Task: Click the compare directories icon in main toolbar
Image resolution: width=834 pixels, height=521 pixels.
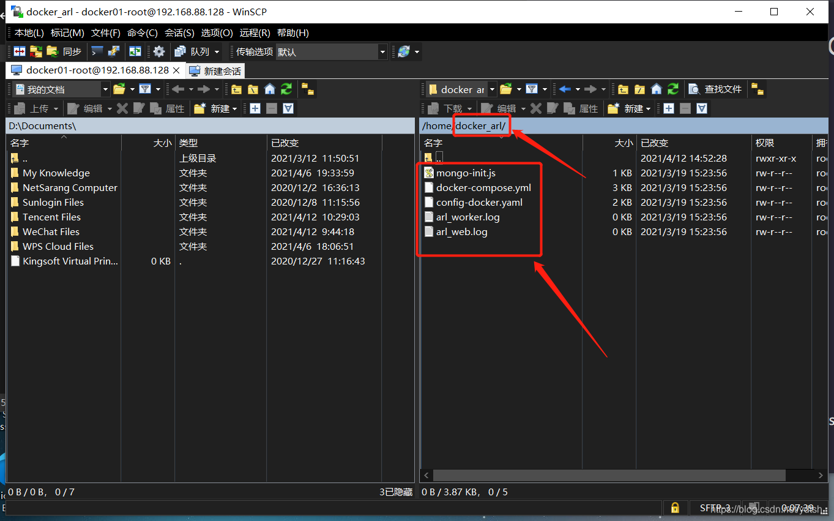Action: 20,52
